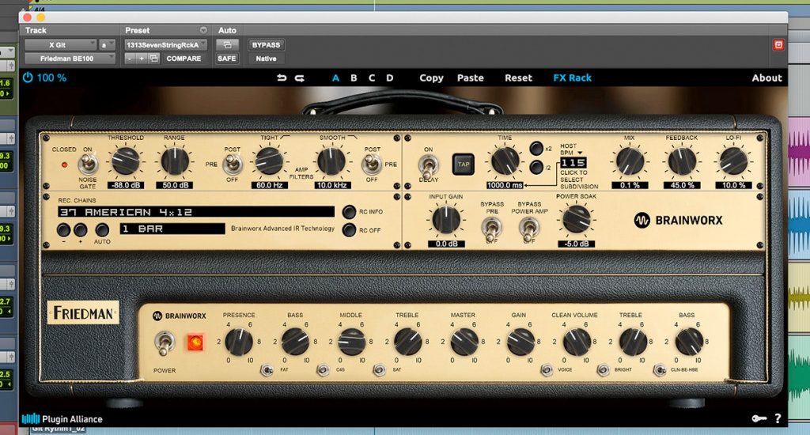The height and width of the screenshot is (435, 810).
Task: Toggle the Tight filter PRE/POST switch
Action: coord(233,165)
